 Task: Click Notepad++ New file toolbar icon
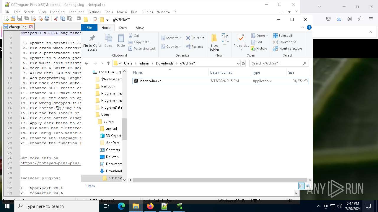point(6,18)
